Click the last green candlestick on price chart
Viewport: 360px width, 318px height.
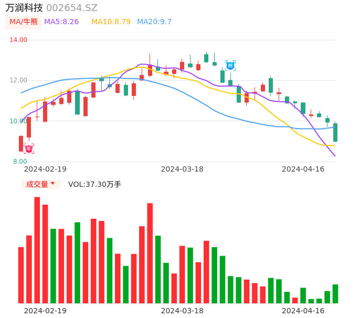pos(335,132)
